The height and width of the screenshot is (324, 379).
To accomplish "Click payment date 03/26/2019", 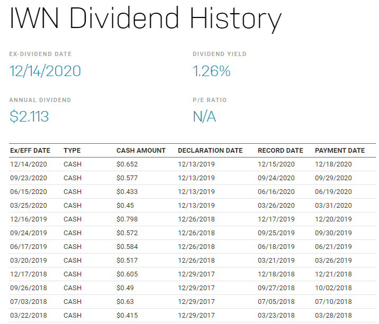I will pyautogui.click(x=333, y=261).
